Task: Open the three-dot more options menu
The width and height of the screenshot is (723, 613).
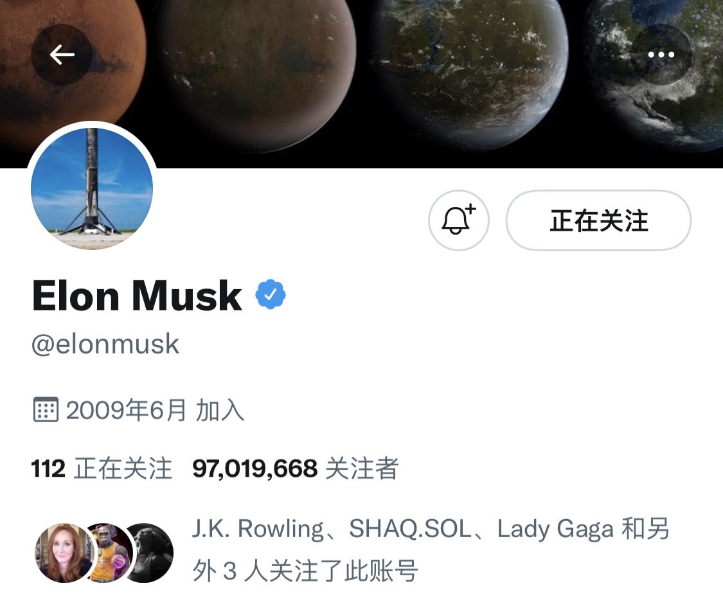Action: point(661,55)
